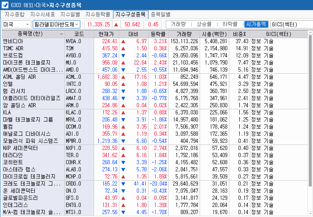This screenshot has width=313, height=217.
Task: Select the 지수등락률 tab
Action: (98, 14)
